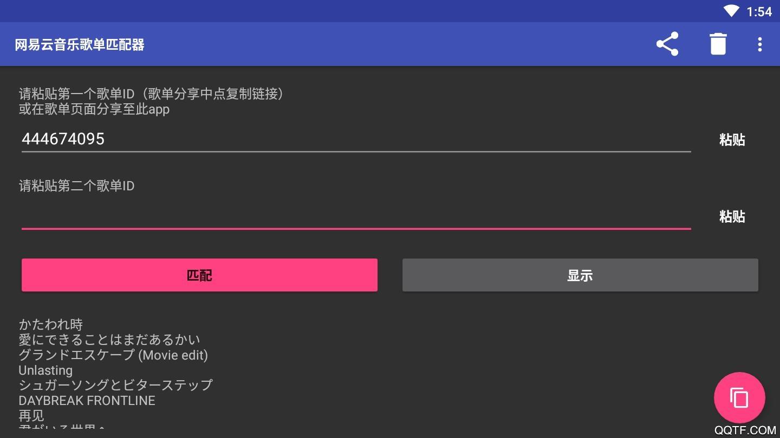This screenshot has height=438, width=780.
Task: Select song DAYBREAK FRONTLINE
Action: (87, 401)
